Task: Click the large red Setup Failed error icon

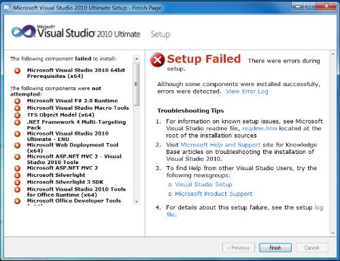Action: [157, 60]
